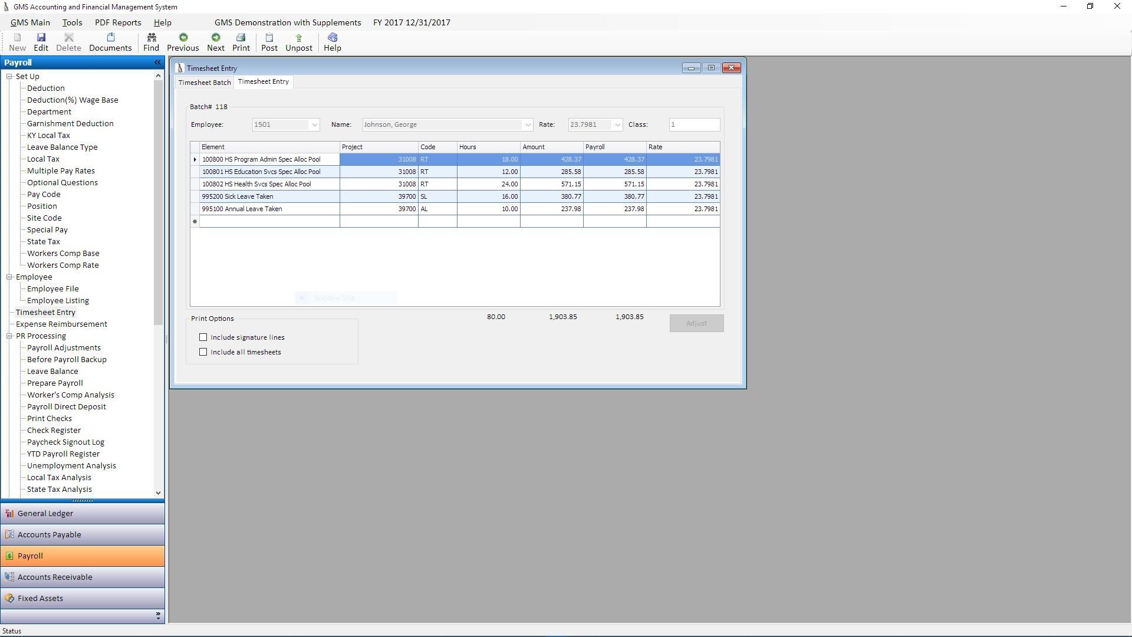The width and height of the screenshot is (1132, 637).
Task: Click the Unpost toolbar icon
Action: tap(299, 42)
